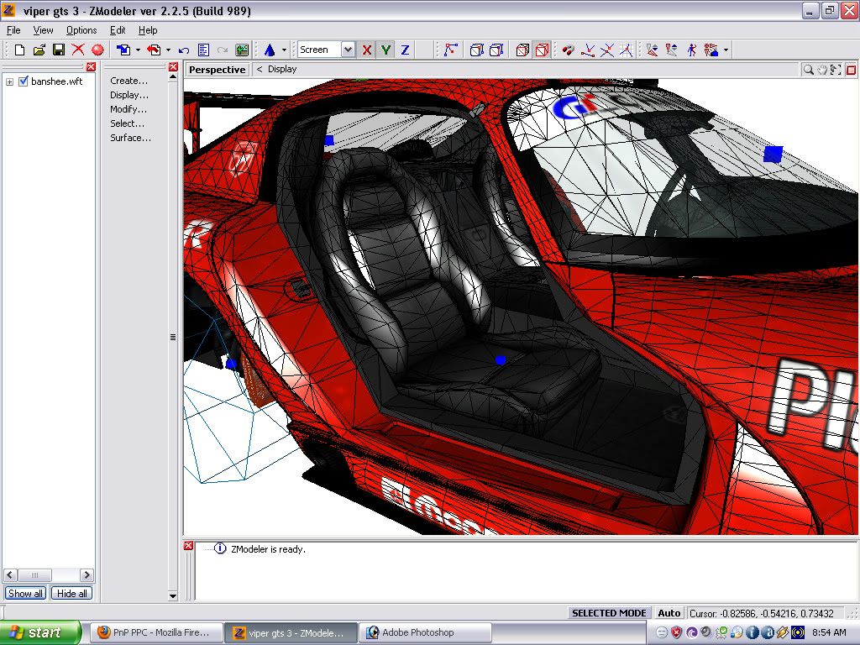Click the red magnet snap icon
The width and height of the screenshot is (860, 645).
coord(569,50)
